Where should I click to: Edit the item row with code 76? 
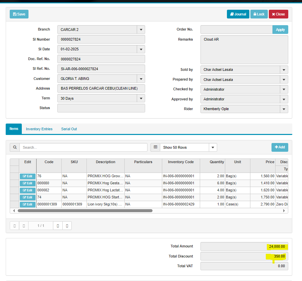27,176
